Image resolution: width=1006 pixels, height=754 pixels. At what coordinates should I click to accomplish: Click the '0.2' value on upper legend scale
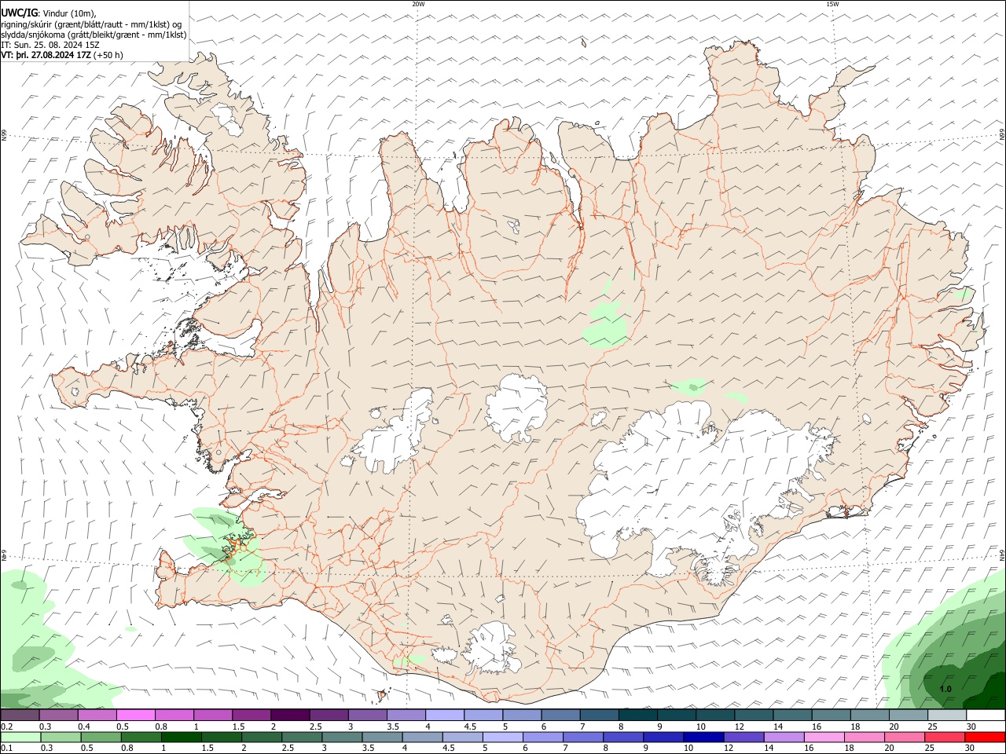pos(6,727)
